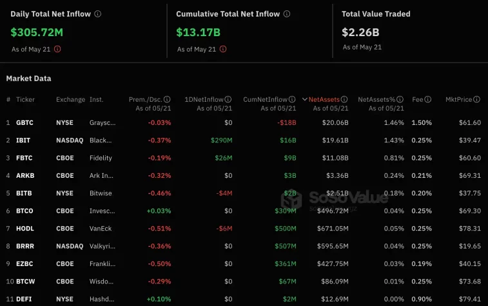
Task: Click red alert icon under Total Value Traded
Action: pyautogui.click(x=389, y=47)
